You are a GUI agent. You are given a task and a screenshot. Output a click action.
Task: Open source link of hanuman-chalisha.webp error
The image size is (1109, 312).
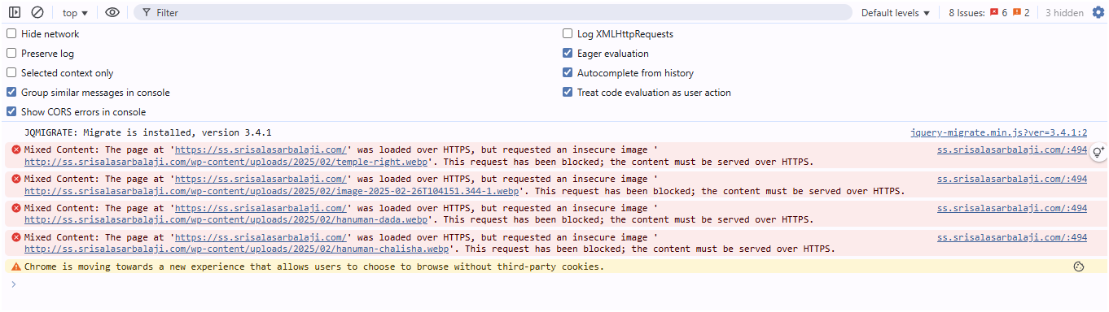(x=1012, y=237)
